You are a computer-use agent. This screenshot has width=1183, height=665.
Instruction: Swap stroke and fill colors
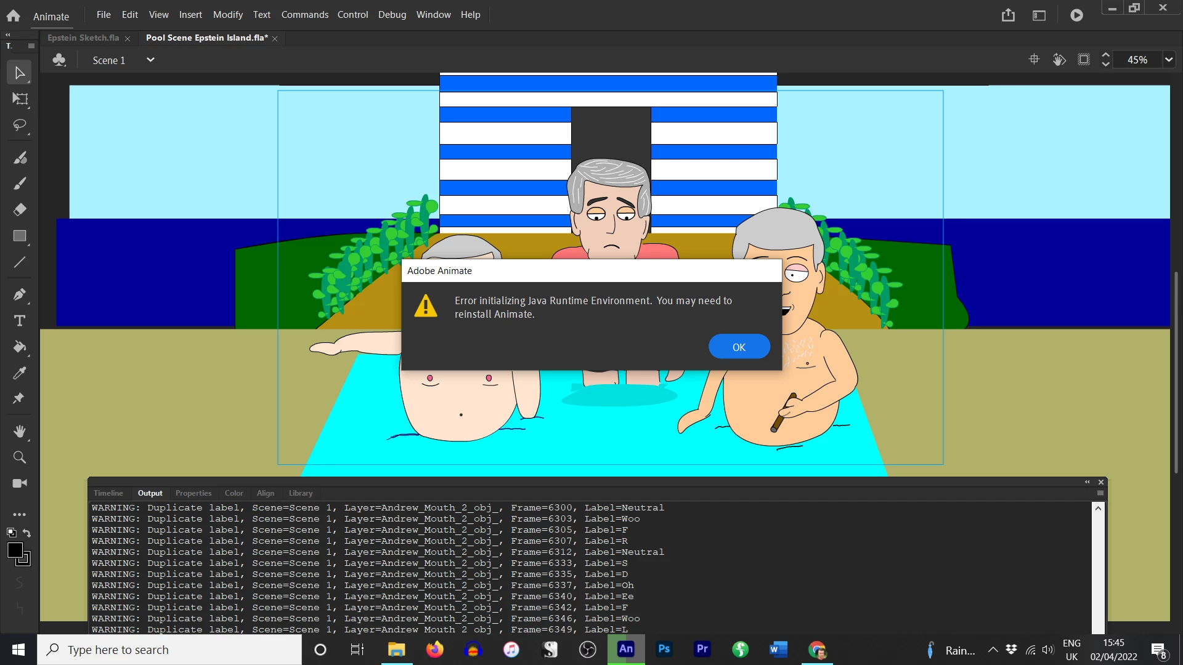[x=26, y=533]
